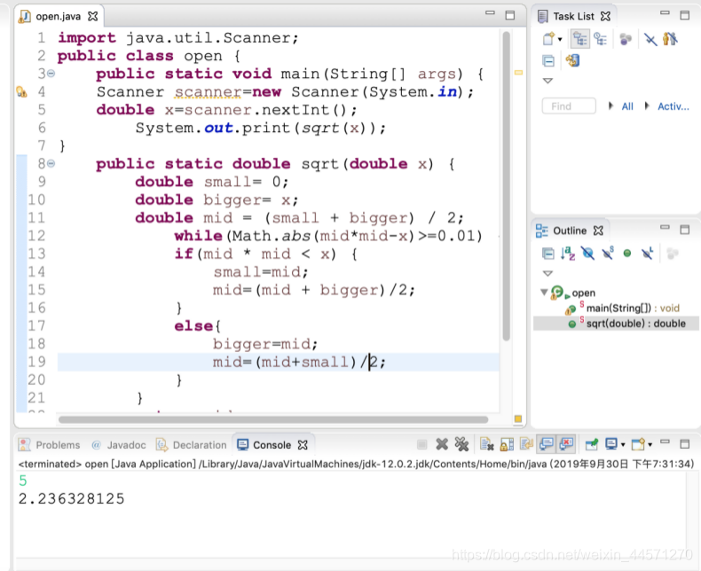Minimize the editor area

click(491, 13)
